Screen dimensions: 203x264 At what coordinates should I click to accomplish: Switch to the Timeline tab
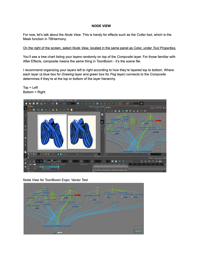tap(151, 158)
